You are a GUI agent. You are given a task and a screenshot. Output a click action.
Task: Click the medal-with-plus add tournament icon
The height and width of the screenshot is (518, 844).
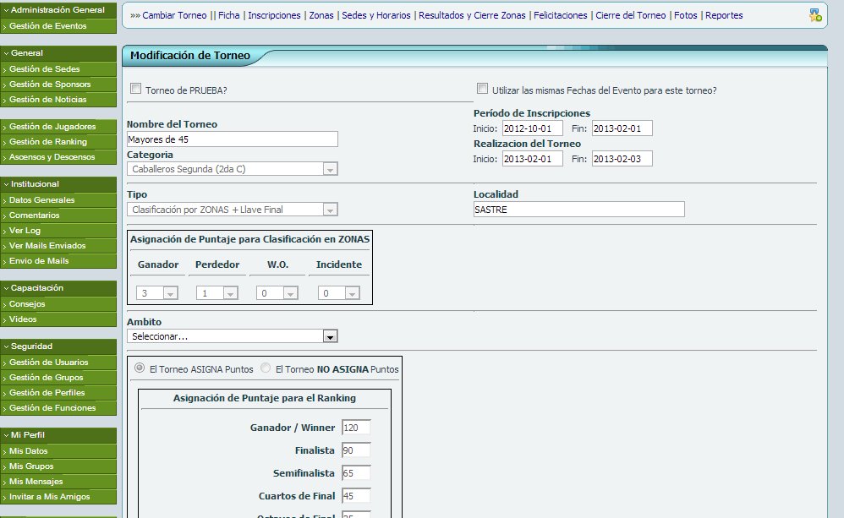coord(814,15)
